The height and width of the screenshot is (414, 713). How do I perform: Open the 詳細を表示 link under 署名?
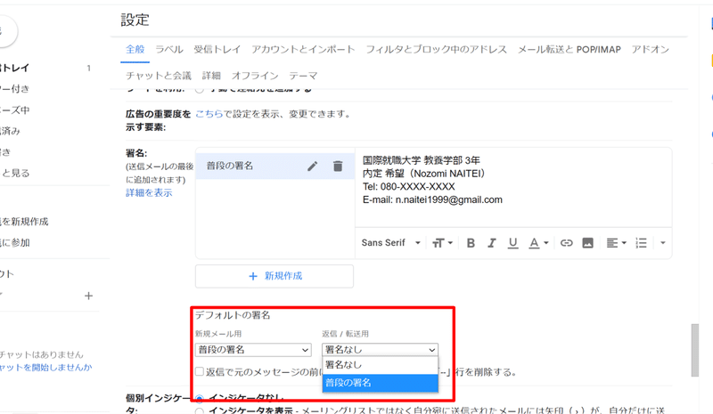click(x=149, y=192)
